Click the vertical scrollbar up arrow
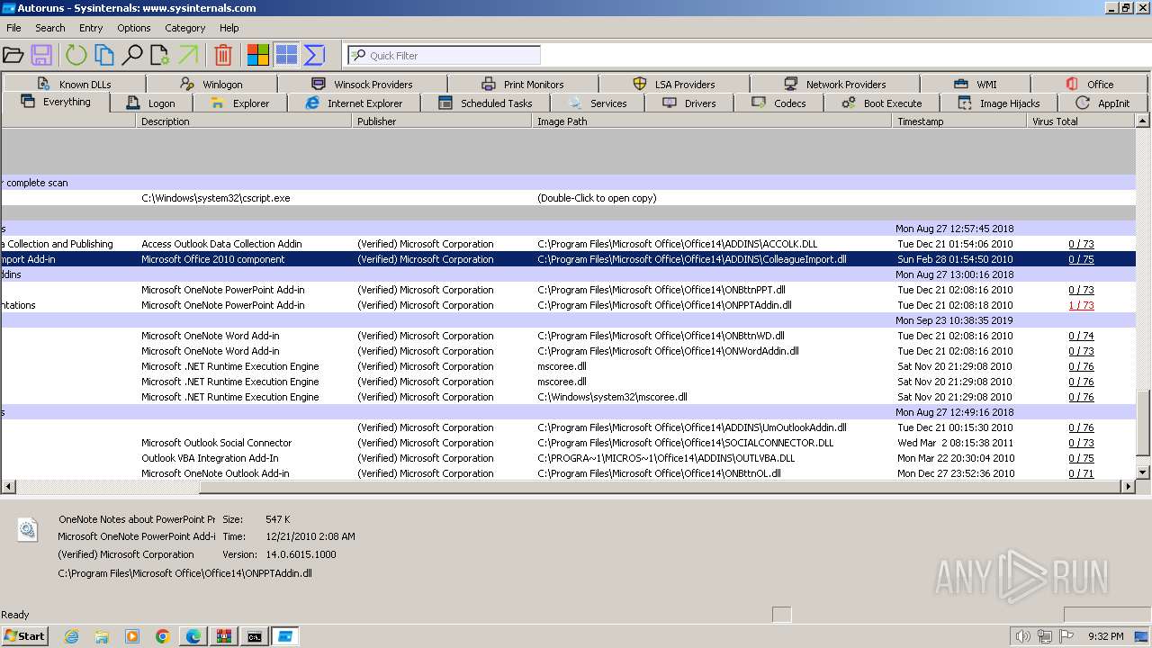The height and width of the screenshot is (648, 1152). point(1143,121)
